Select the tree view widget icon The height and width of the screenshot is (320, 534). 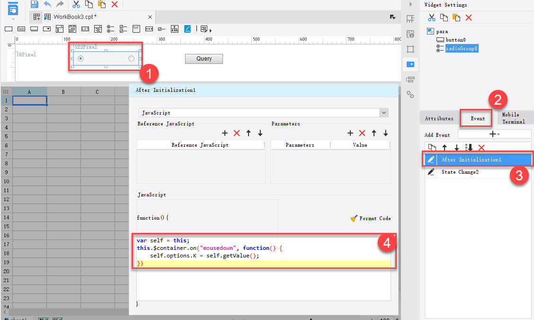175,29
